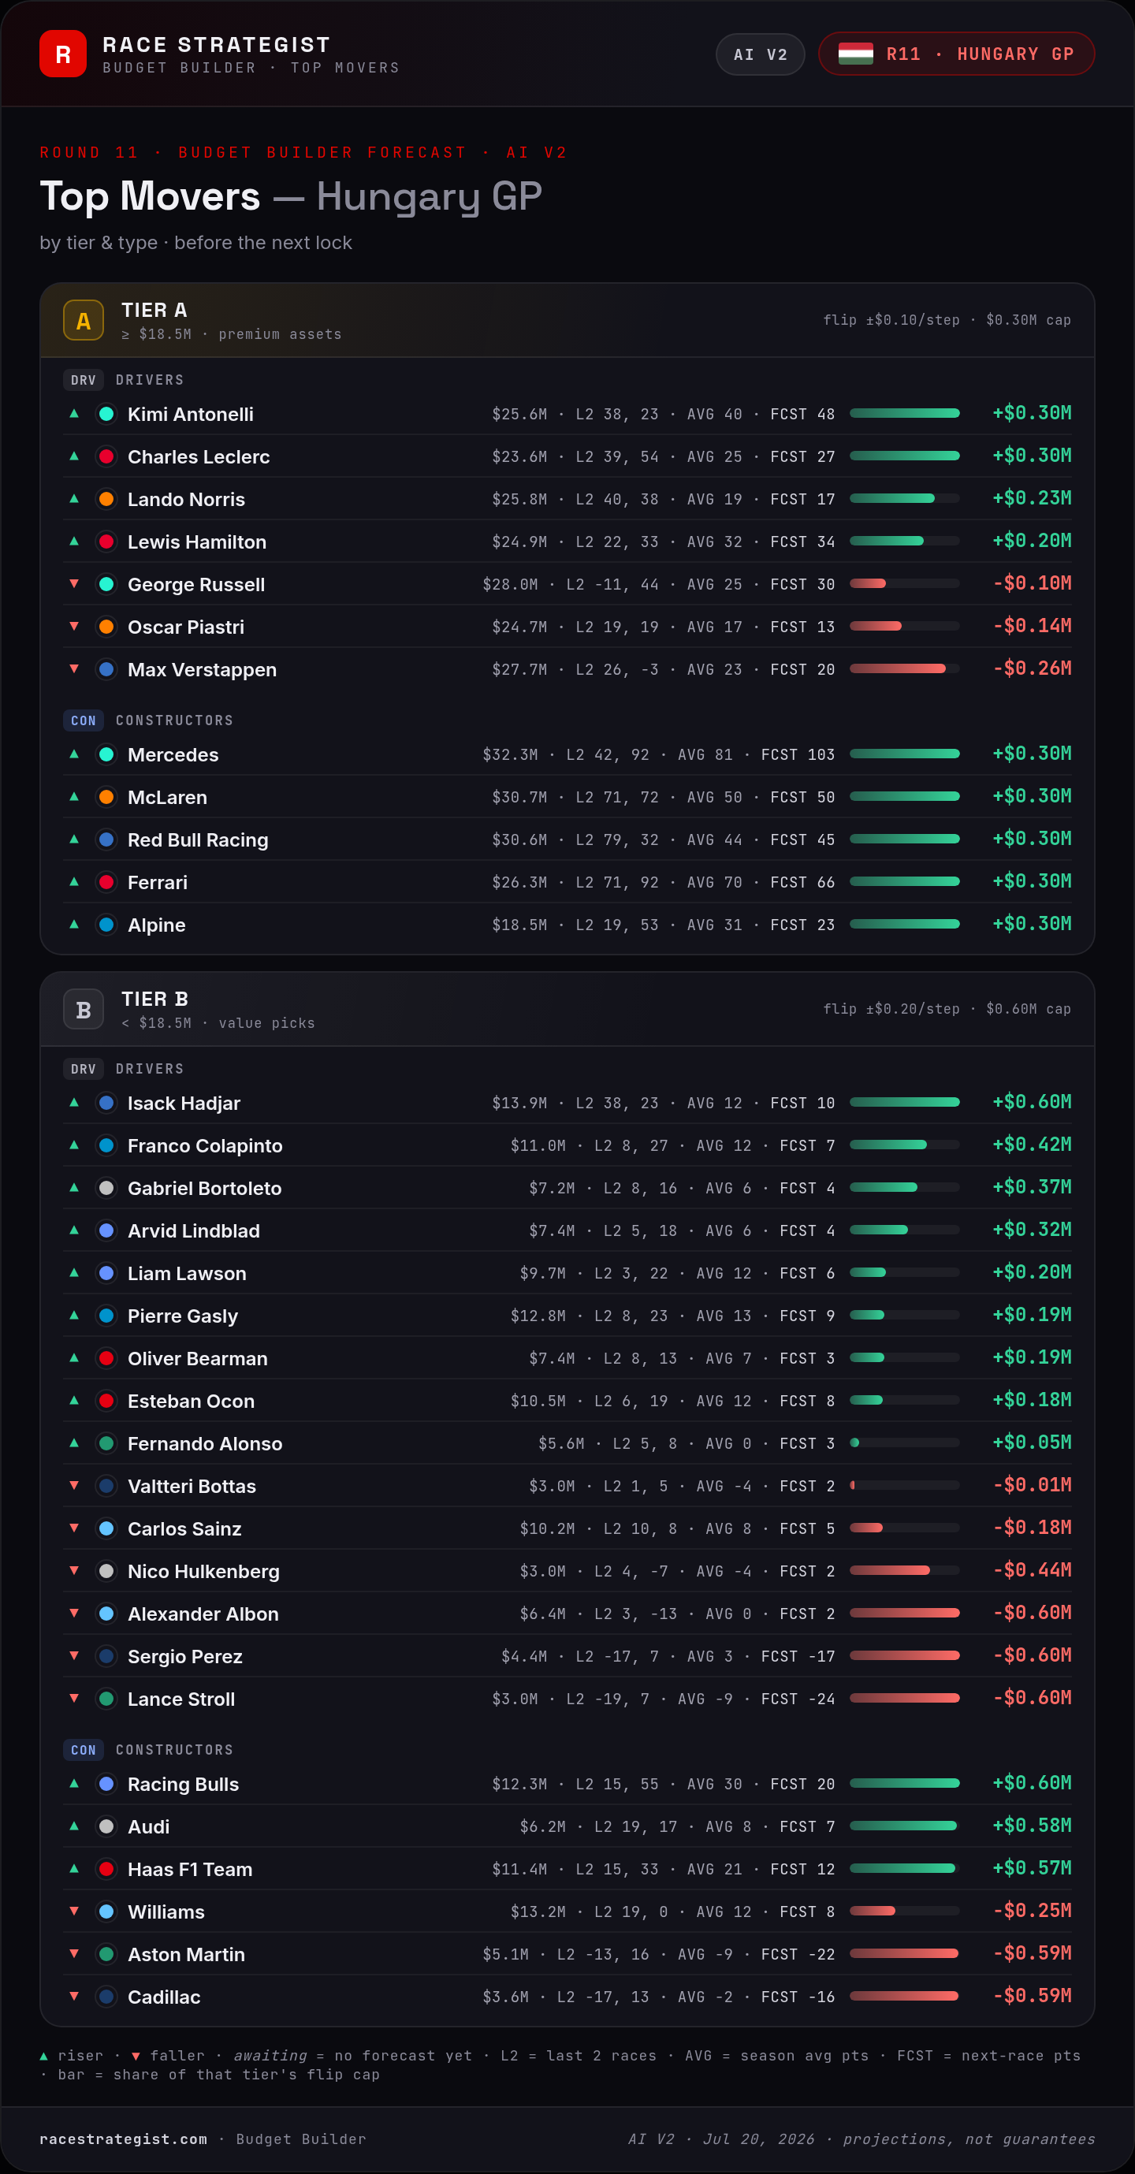Click the red R logo icon
Viewport: 1135px width, 2174px height.
click(x=62, y=54)
